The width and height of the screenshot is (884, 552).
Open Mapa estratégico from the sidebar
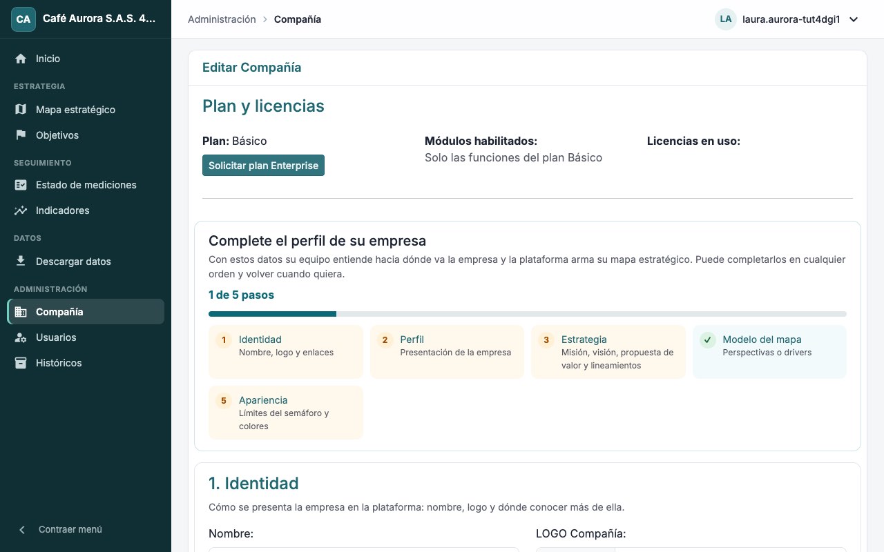pos(86,110)
